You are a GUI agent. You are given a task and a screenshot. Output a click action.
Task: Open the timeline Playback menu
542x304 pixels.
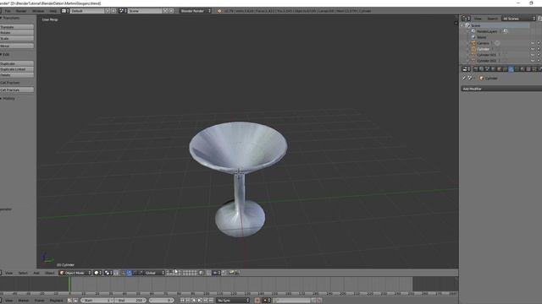[x=57, y=301]
